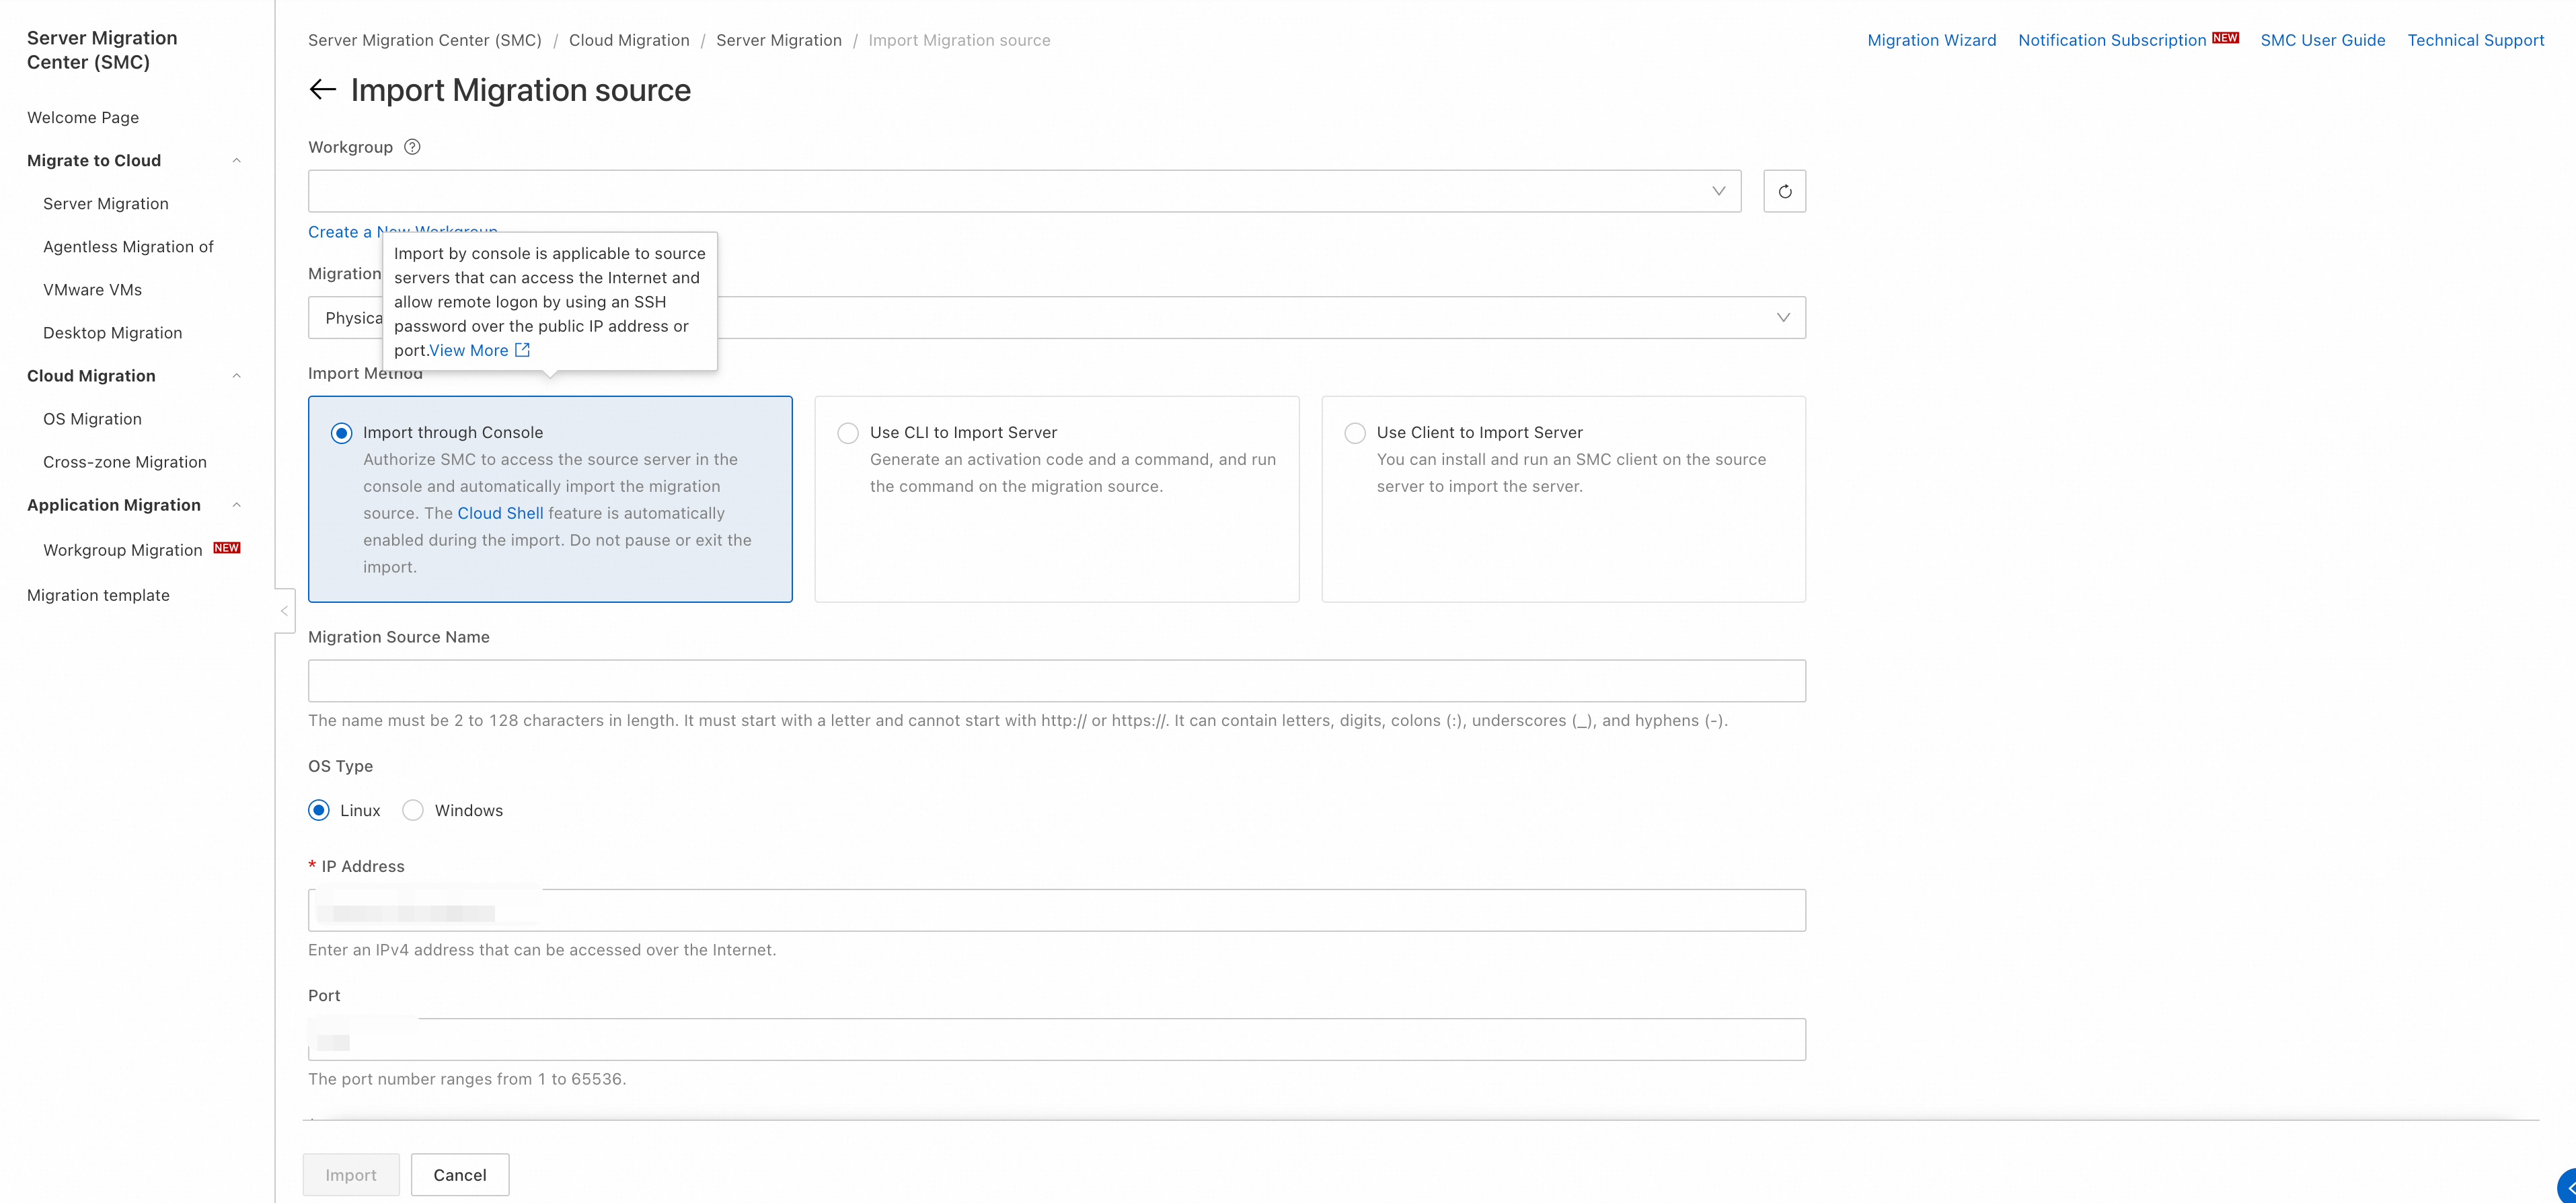Open the Migration source type dropdown arrow
Image resolution: width=2576 pixels, height=1203 pixels.
pyautogui.click(x=1782, y=318)
